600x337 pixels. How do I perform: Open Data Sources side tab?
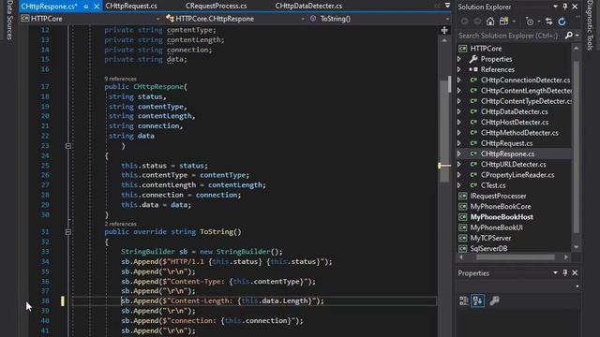[x=9, y=20]
